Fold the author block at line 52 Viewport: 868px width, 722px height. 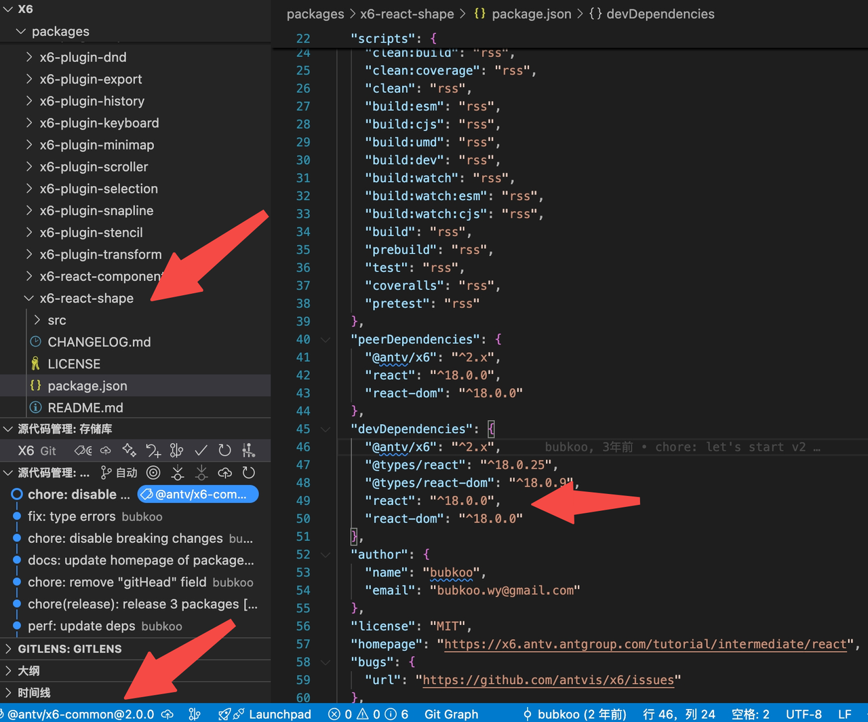coord(325,555)
